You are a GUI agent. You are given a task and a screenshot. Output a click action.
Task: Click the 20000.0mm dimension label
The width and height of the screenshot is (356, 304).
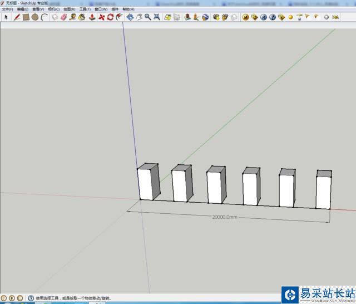pos(226,217)
